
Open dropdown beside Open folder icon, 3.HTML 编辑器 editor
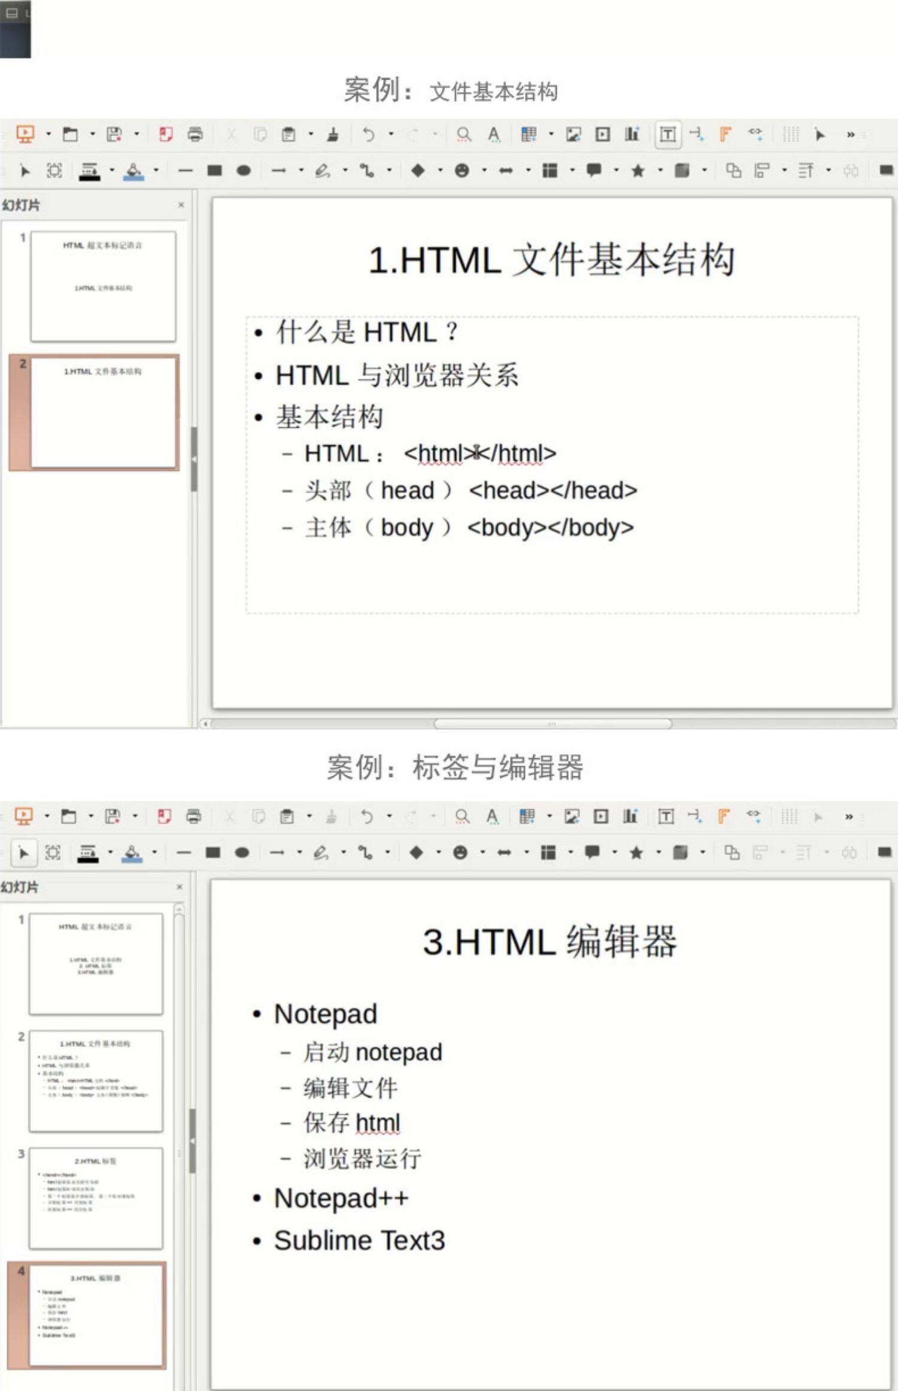(90, 817)
